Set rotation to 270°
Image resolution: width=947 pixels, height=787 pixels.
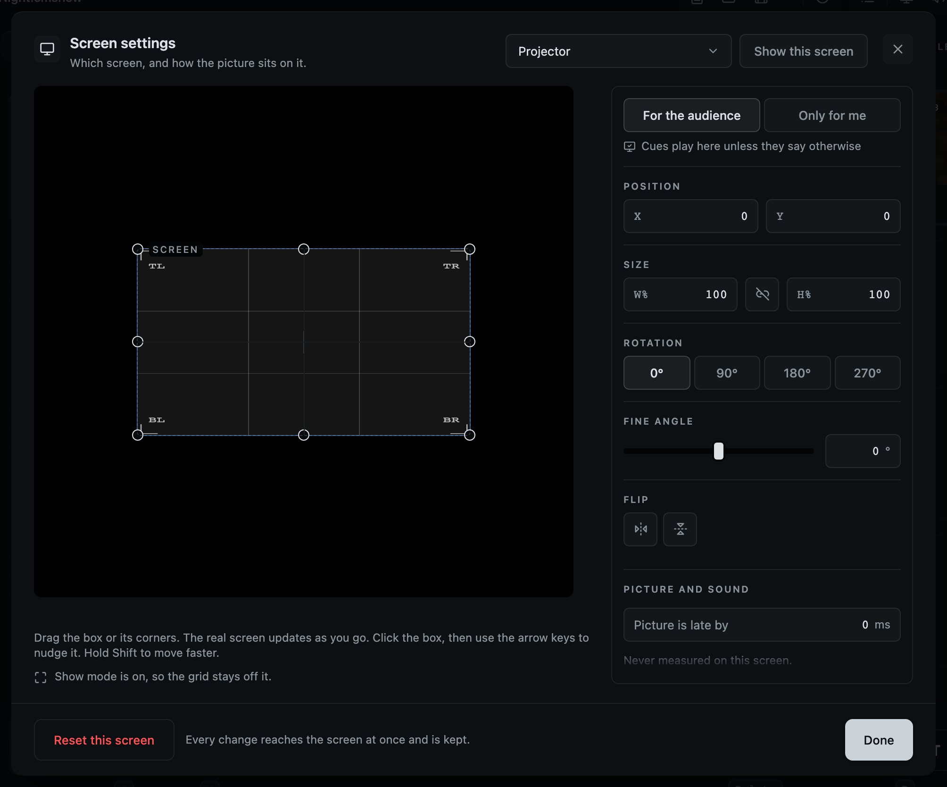[867, 373]
